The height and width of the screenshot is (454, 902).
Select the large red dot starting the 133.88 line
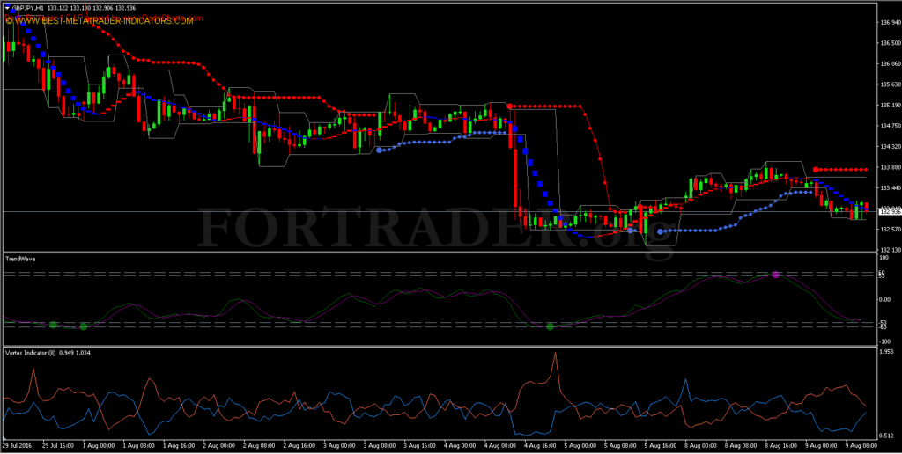tap(816, 170)
